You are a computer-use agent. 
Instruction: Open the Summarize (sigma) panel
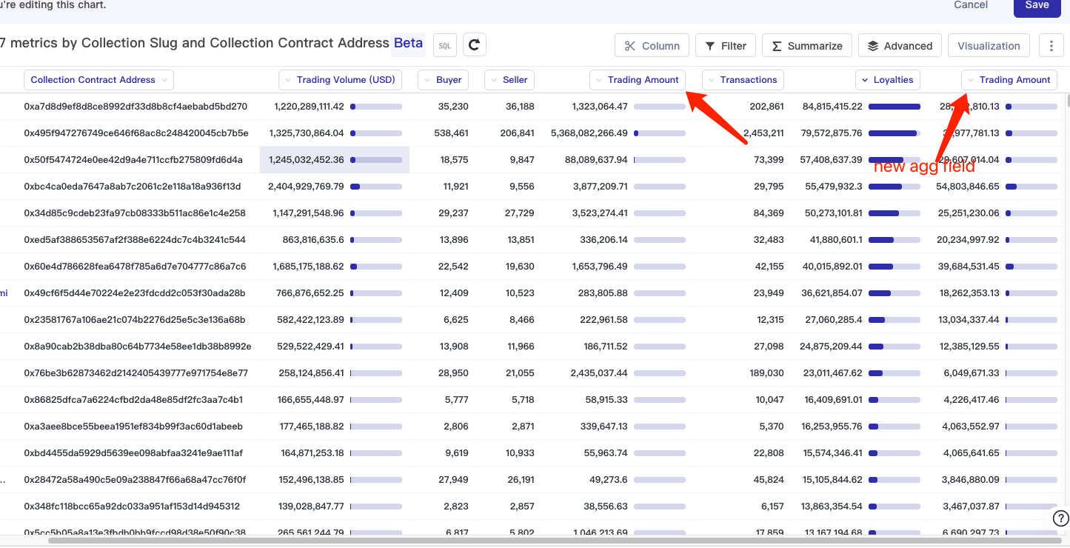806,45
